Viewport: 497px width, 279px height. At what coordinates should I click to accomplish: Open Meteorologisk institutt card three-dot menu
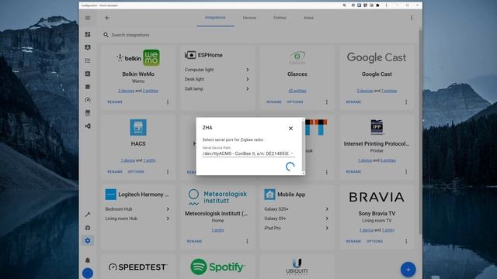tap(247, 241)
